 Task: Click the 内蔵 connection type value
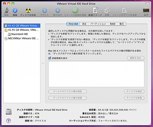tap(37, 117)
